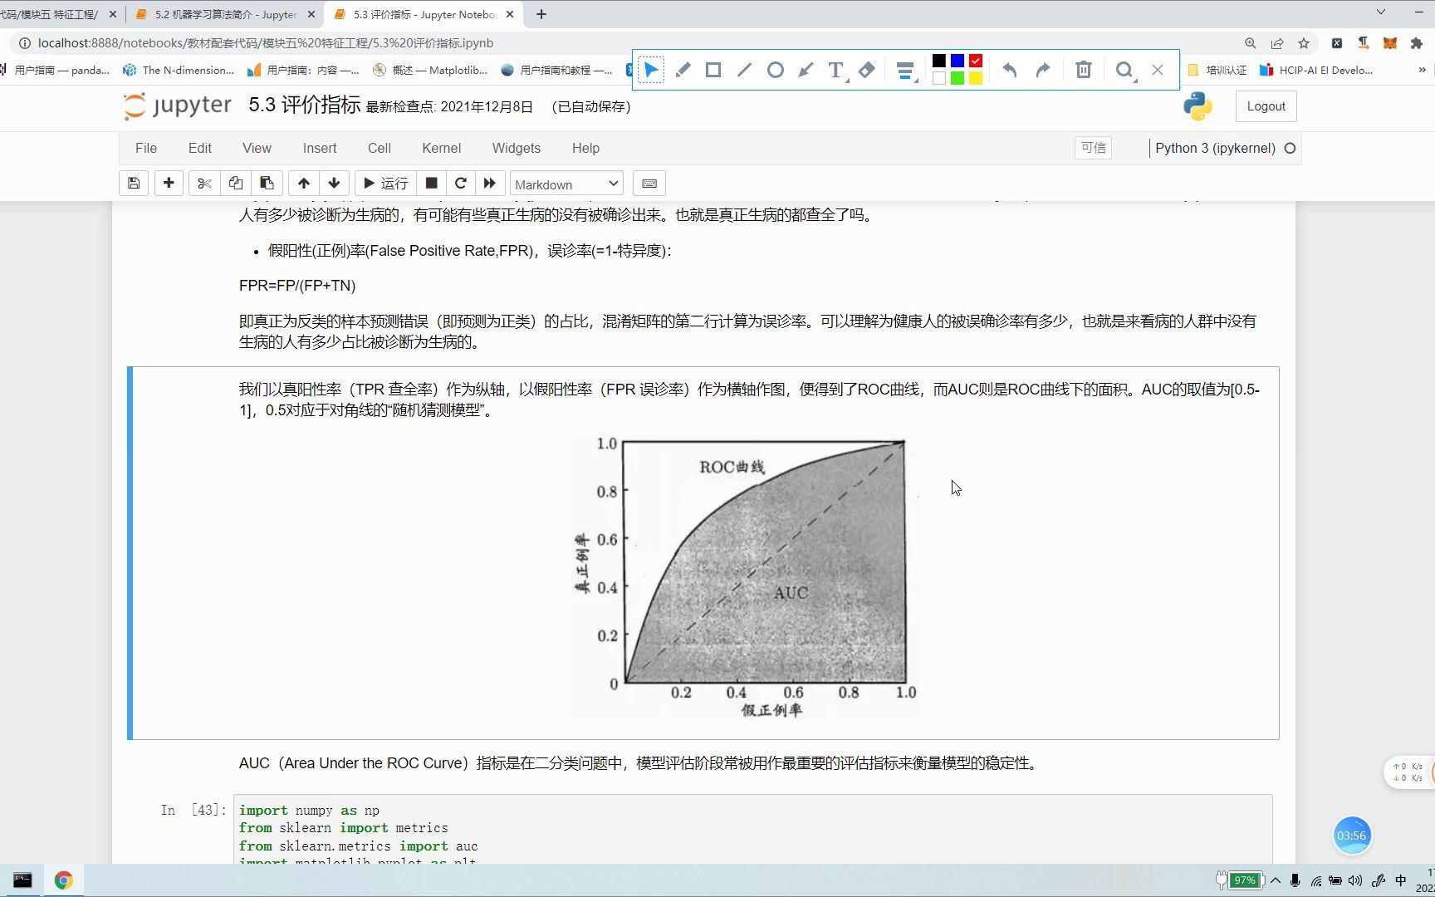This screenshot has height=897, width=1435.
Task: Click the Logout button
Action: (x=1265, y=106)
